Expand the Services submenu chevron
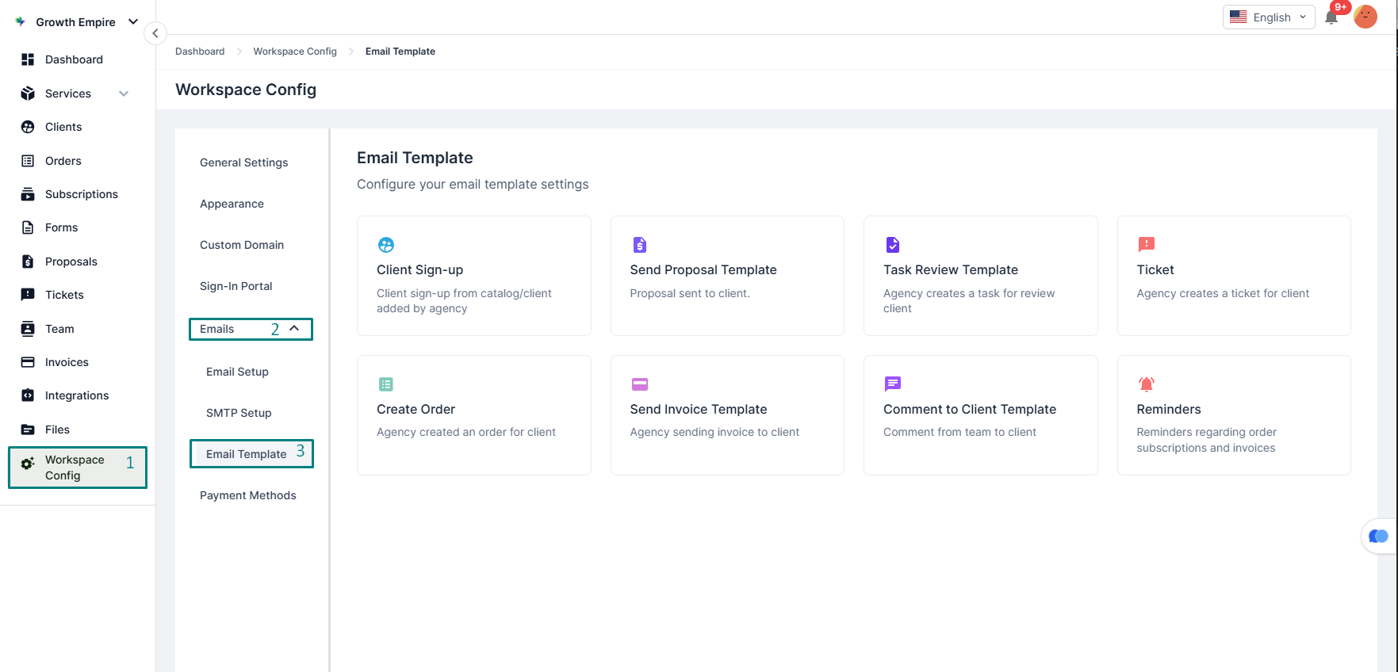 (124, 94)
